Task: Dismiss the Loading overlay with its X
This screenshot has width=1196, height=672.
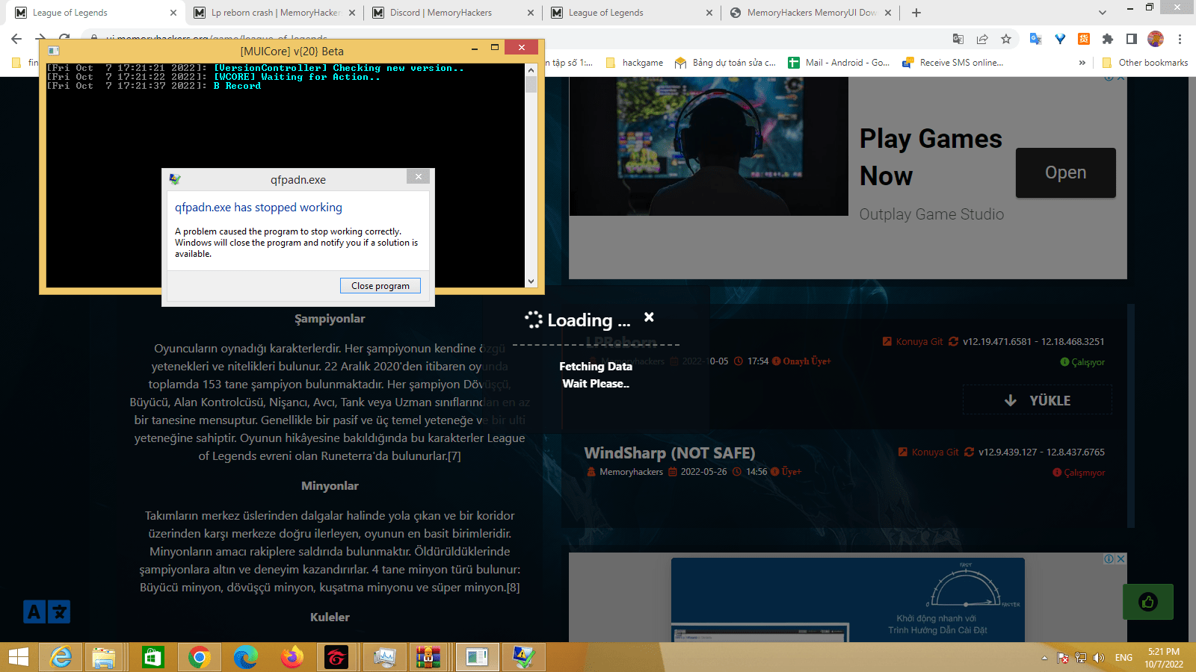Action: tap(649, 317)
